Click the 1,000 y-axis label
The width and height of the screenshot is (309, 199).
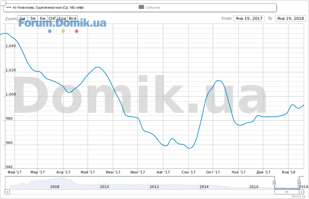(x=11, y=94)
